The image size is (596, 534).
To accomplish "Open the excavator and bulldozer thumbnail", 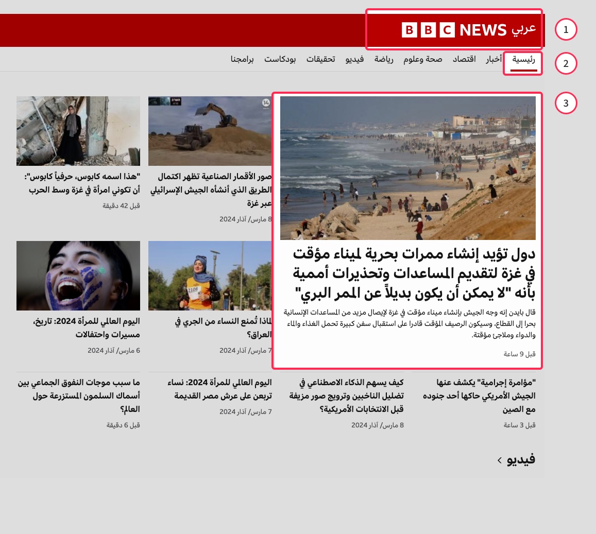I will pos(210,131).
